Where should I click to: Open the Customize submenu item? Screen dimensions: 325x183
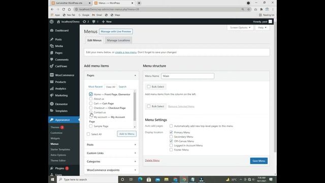(56, 133)
